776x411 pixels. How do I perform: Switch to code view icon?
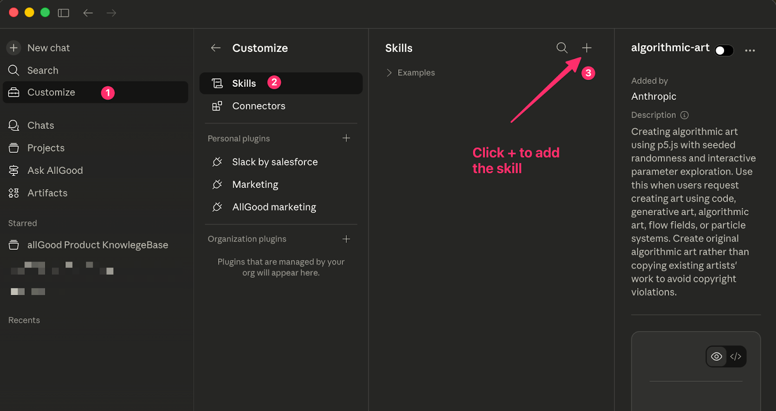(736, 357)
